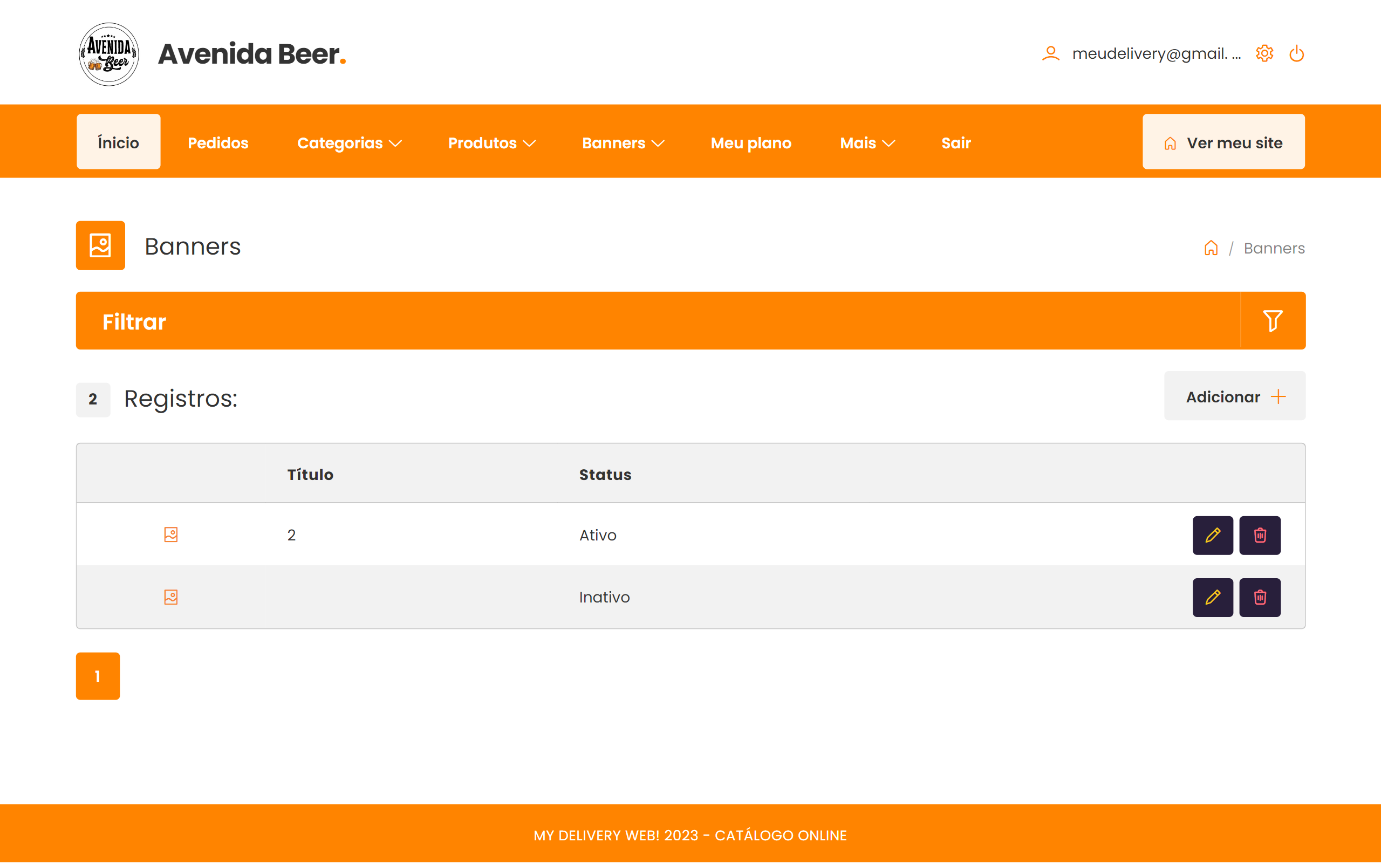Expand the Mais dropdown menu
Image resolution: width=1381 pixels, height=863 pixels.
(x=867, y=143)
